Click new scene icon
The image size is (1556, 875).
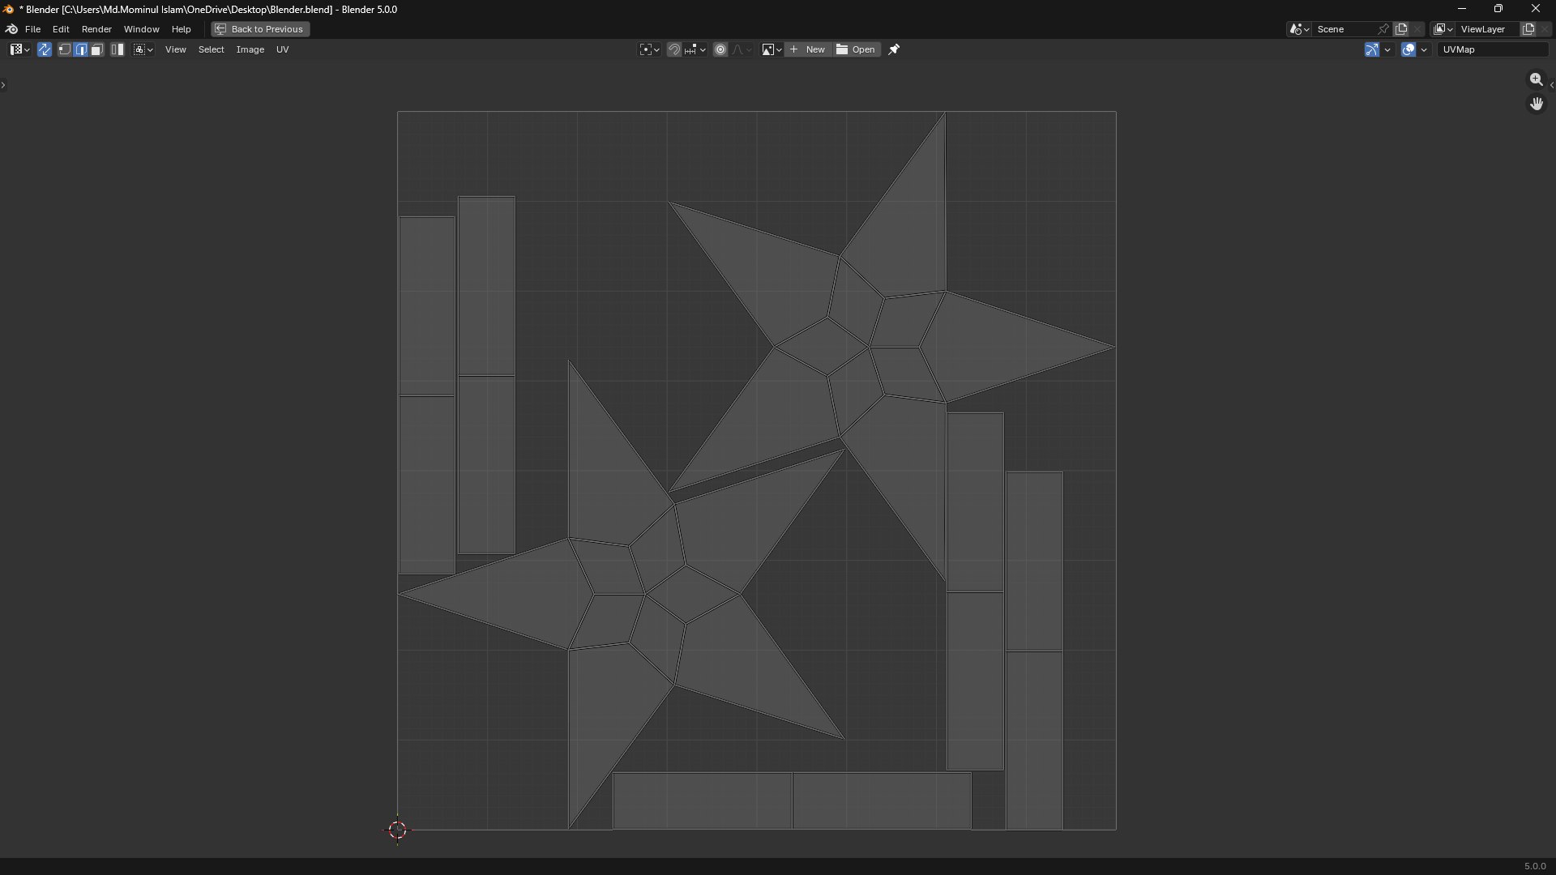[1401, 29]
